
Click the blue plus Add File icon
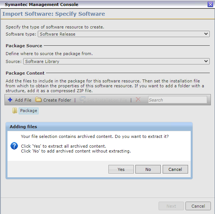click(10, 100)
